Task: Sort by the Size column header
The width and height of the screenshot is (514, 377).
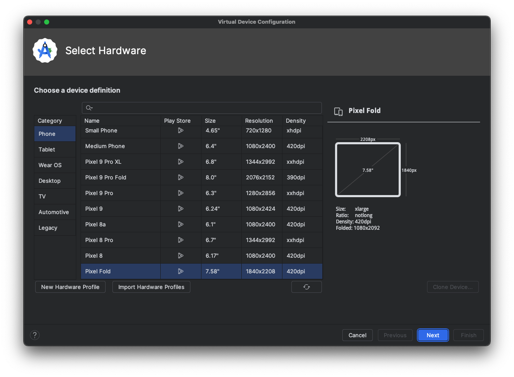Action: pyautogui.click(x=221, y=121)
